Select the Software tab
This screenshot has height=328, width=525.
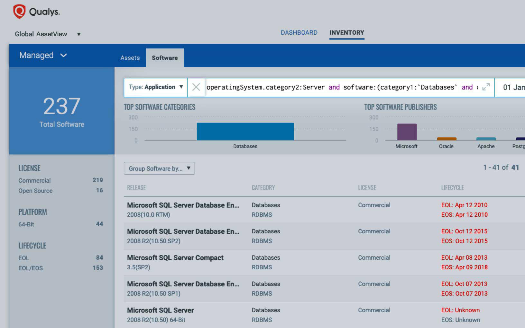(165, 58)
